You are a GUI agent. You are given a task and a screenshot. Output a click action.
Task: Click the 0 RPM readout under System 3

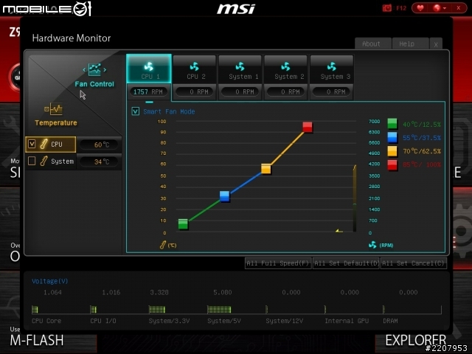coord(332,91)
